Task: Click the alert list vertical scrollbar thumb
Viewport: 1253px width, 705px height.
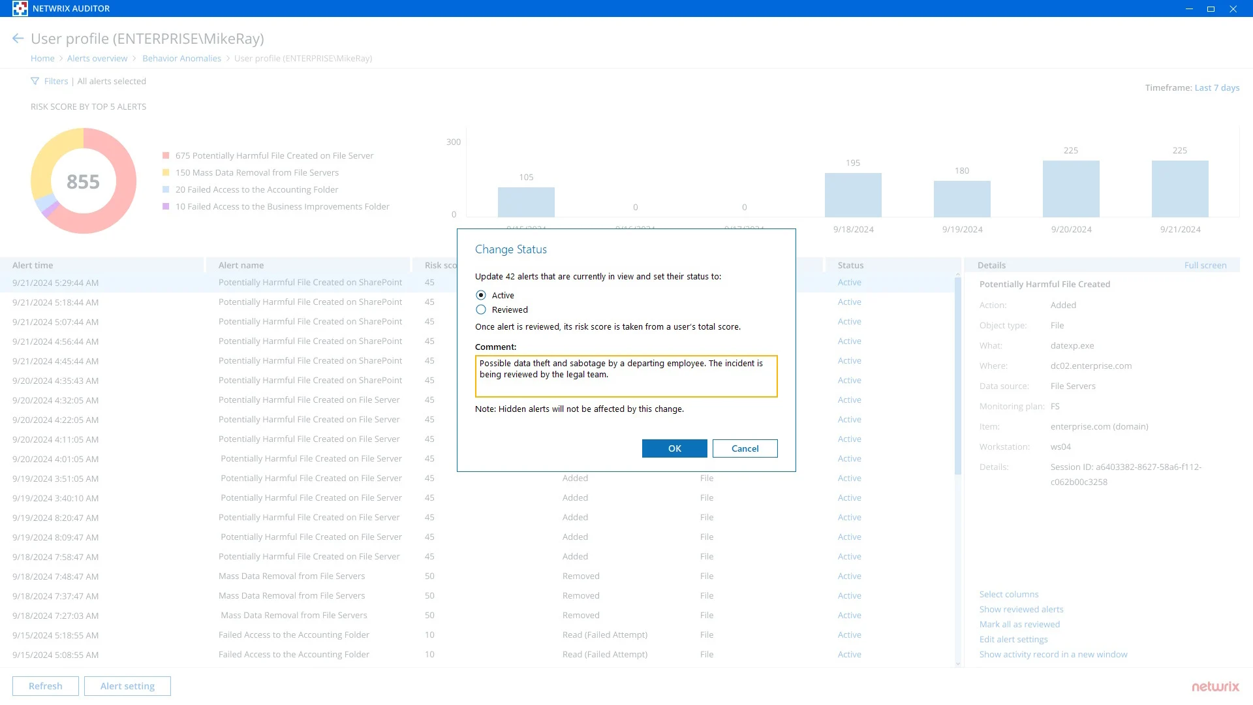Action: [x=957, y=376]
